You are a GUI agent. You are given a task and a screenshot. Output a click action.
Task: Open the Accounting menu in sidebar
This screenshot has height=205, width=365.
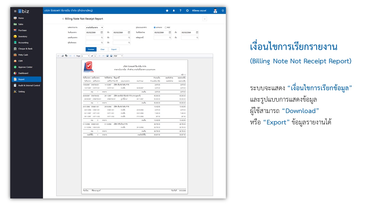(x=23, y=43)
